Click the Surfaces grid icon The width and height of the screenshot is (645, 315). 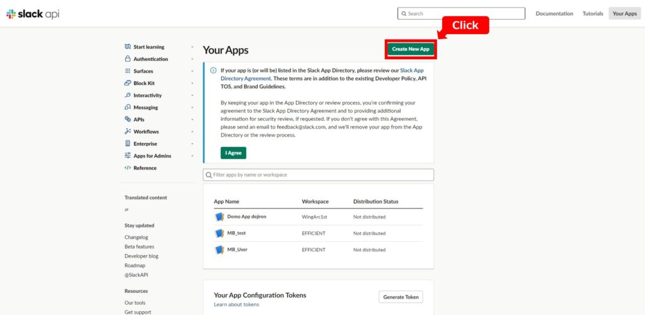point(127,71)
